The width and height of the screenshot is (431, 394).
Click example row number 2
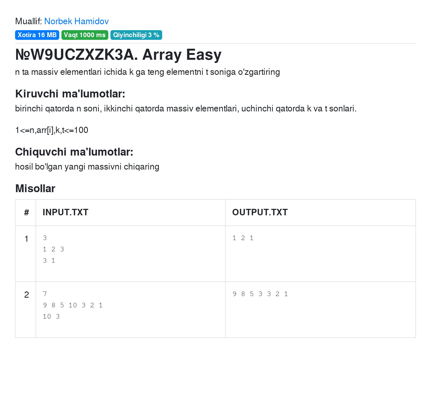[26, 295]
